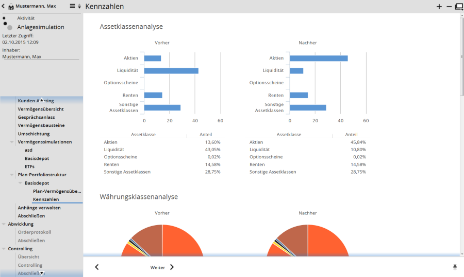464x277 pixels.
Task: Select ETFs under Vermögenssimulationen
Action: tap(30, 167)
